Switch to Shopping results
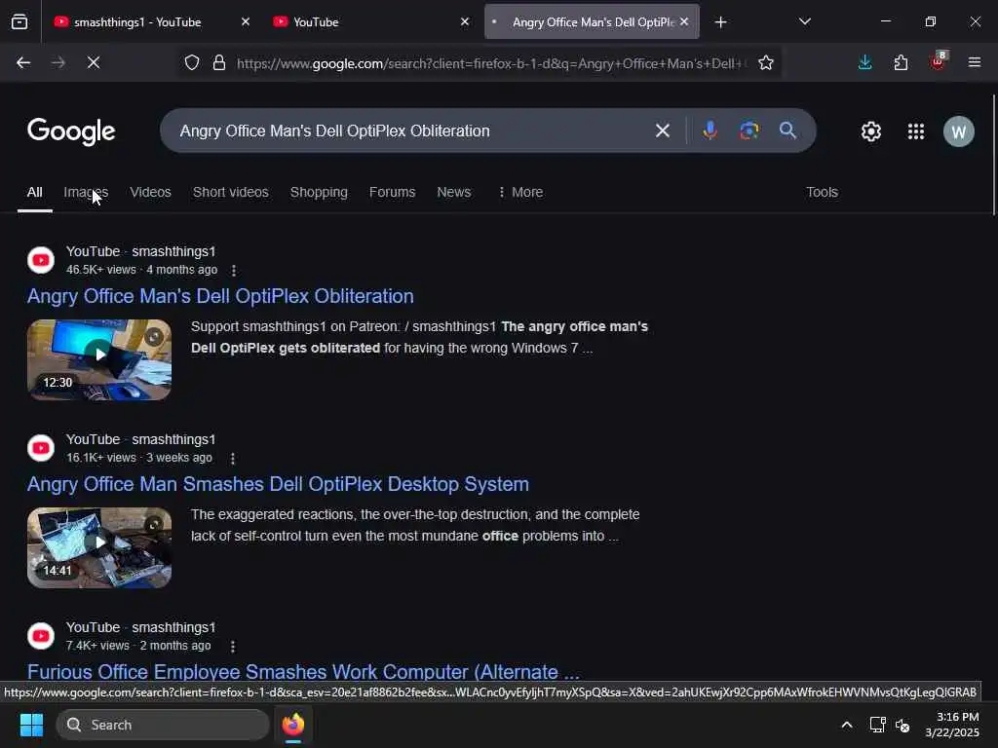The image size is (998, 748). pyautogui.click(x=319, y=192)
